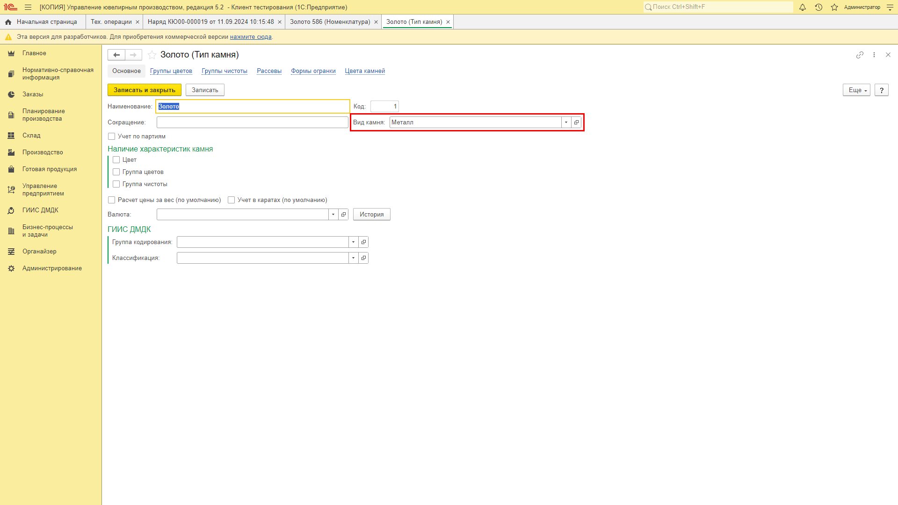The width and height of the screenshot is (898, 505).
Task: Open Заказы section
Action: (33, 94)
